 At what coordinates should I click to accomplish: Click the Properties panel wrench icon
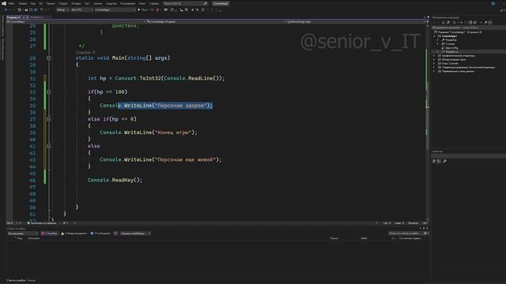pyautogui.click(x=445, y=161)
